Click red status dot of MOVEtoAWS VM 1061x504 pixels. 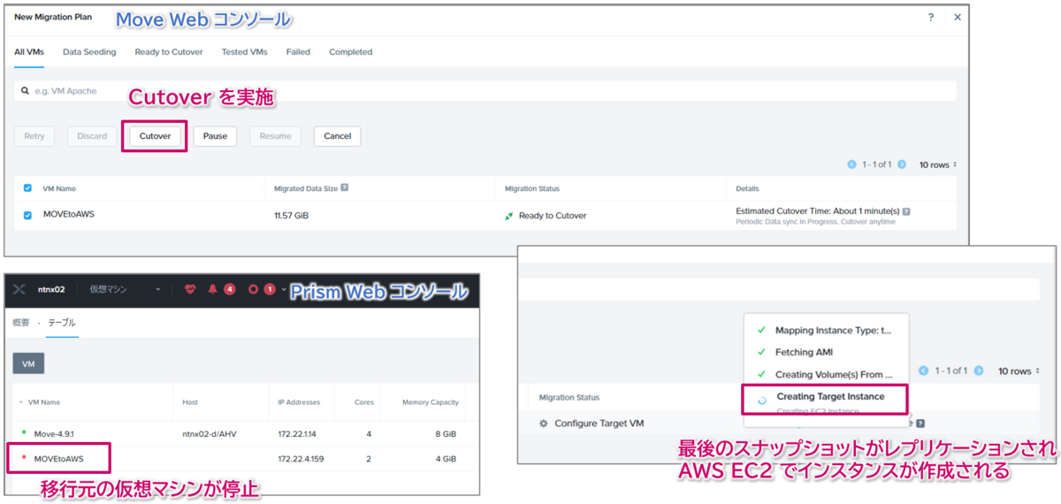(23, 458)
